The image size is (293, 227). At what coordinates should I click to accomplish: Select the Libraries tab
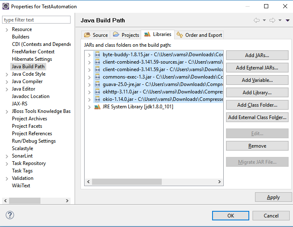[x=158, y=34]
